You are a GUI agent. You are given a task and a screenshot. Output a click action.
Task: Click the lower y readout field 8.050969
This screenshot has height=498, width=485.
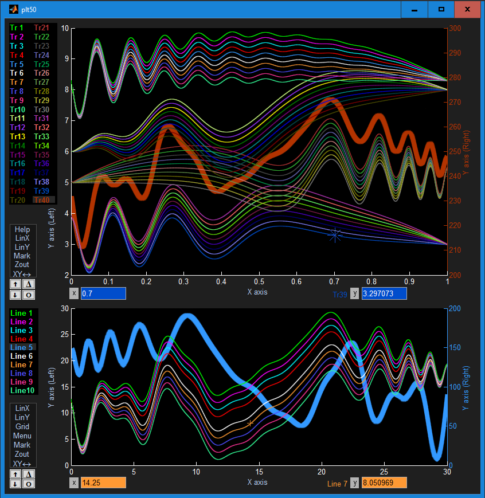tap(384, 483)
